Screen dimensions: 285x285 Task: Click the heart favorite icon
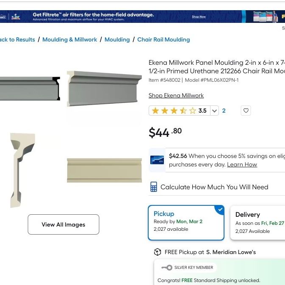pyautogui.click(x=246, y=111)
